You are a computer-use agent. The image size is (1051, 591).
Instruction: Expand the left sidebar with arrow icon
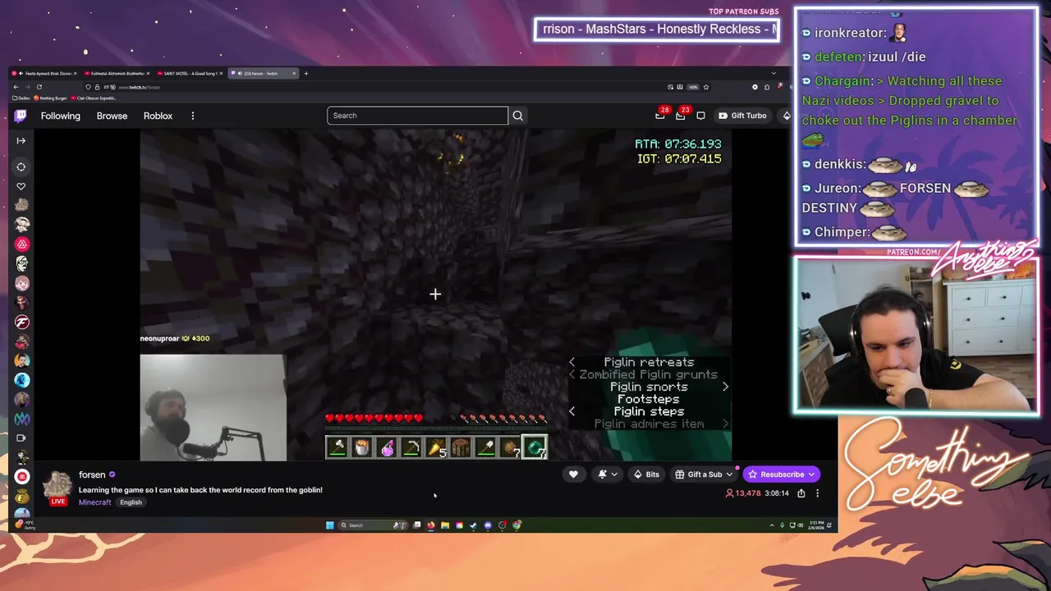[21, 141]
